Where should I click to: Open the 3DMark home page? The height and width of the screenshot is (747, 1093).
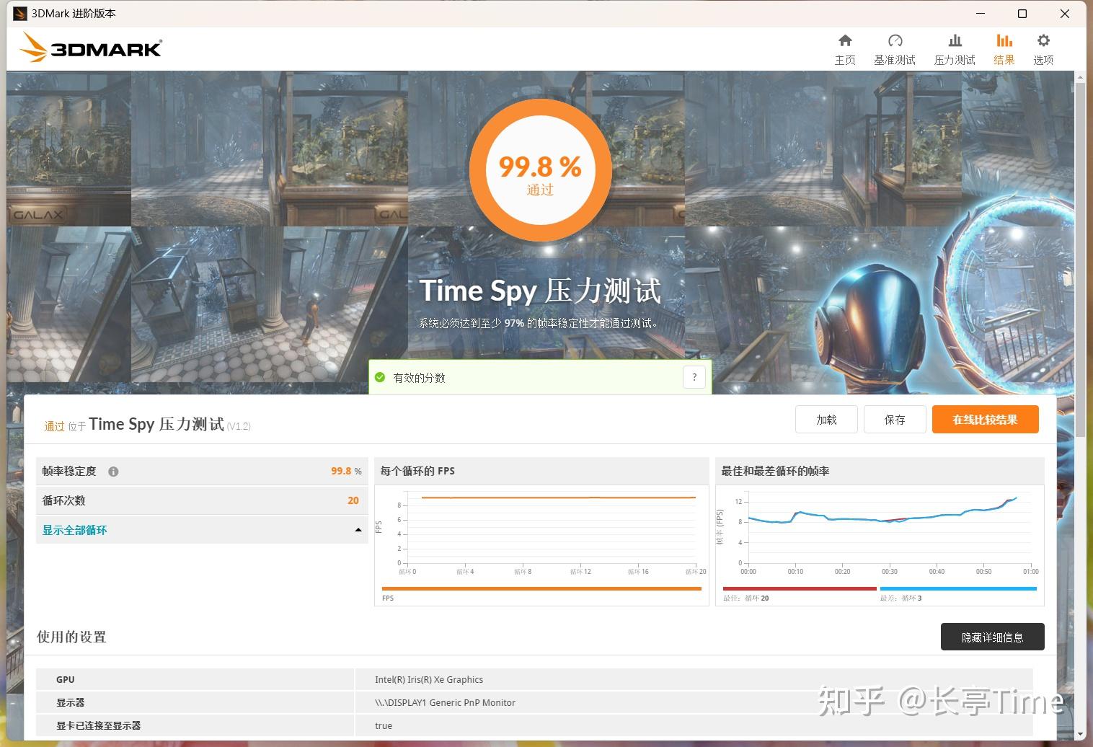(844, 48)
